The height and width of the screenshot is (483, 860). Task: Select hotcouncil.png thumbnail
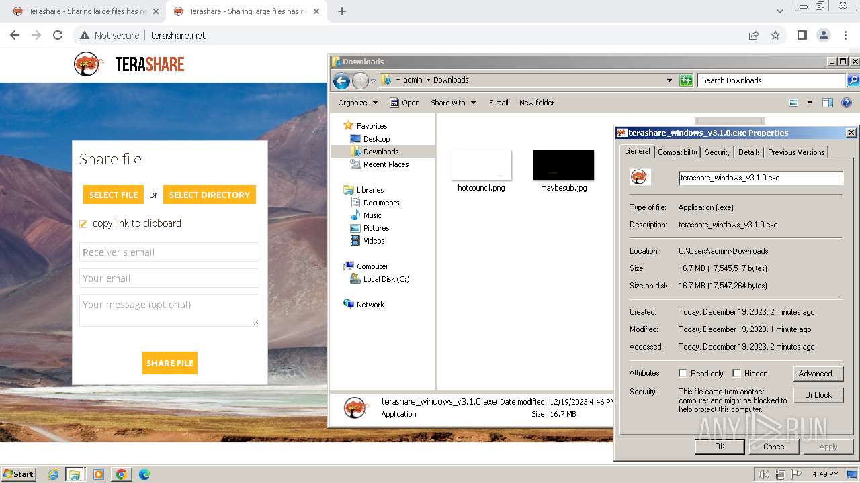click(481, 166)
